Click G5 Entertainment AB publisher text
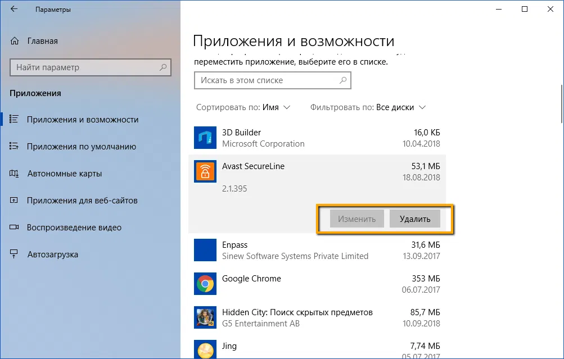This screenshot has height=359, width=564. 261,324
